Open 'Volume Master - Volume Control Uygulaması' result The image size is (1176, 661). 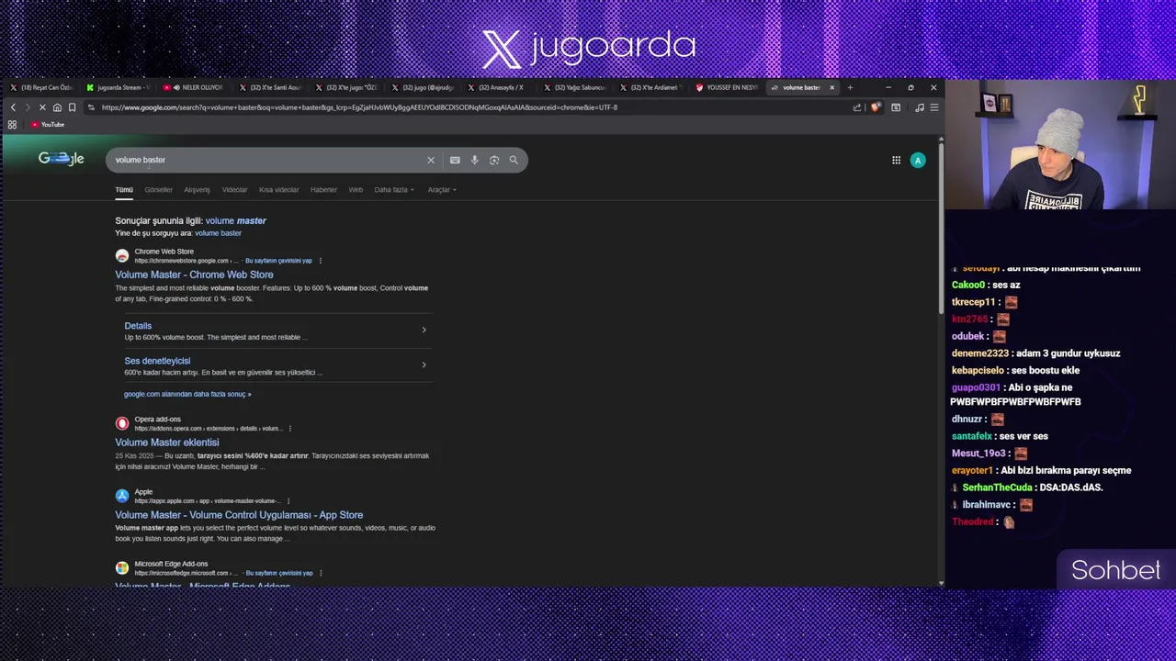[239, 515]
